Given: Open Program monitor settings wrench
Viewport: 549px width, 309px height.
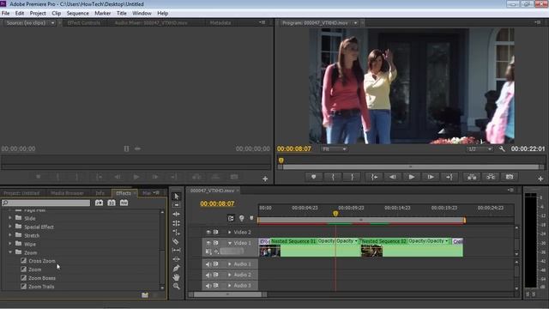Looking at the screenshot, I should pos(502,148).
